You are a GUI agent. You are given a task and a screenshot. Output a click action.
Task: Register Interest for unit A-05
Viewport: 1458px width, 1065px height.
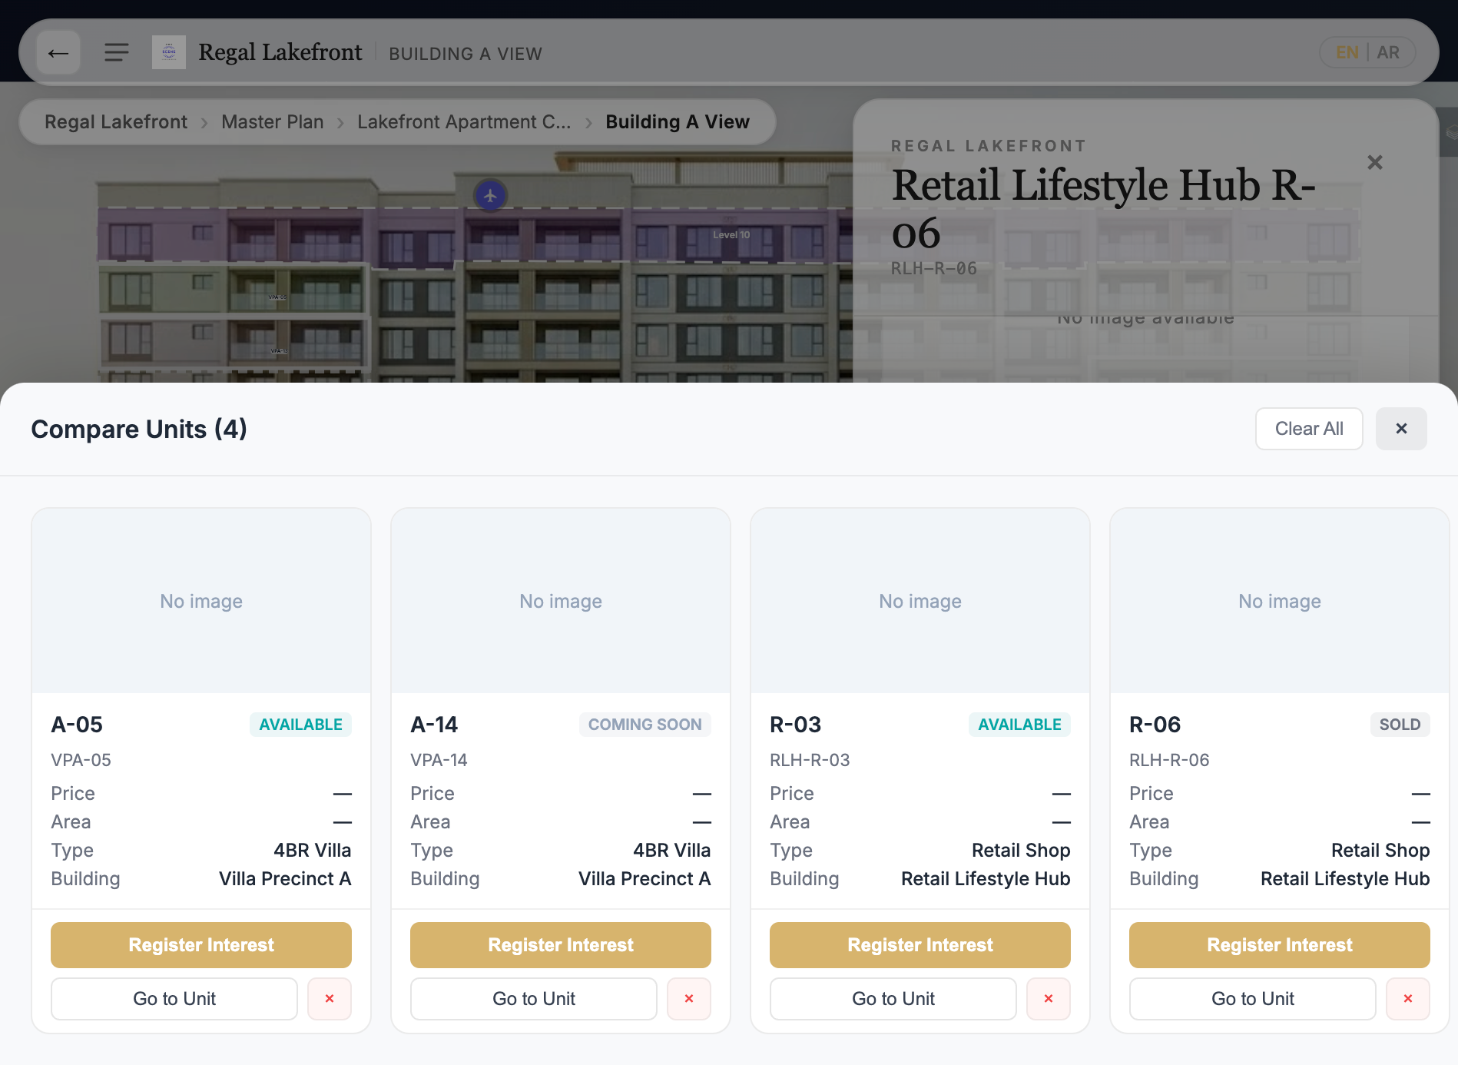201,945
